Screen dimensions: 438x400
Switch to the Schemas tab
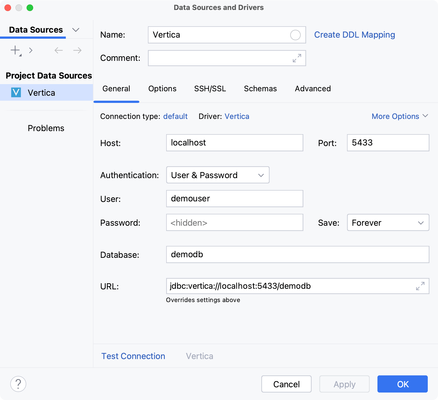260,89
